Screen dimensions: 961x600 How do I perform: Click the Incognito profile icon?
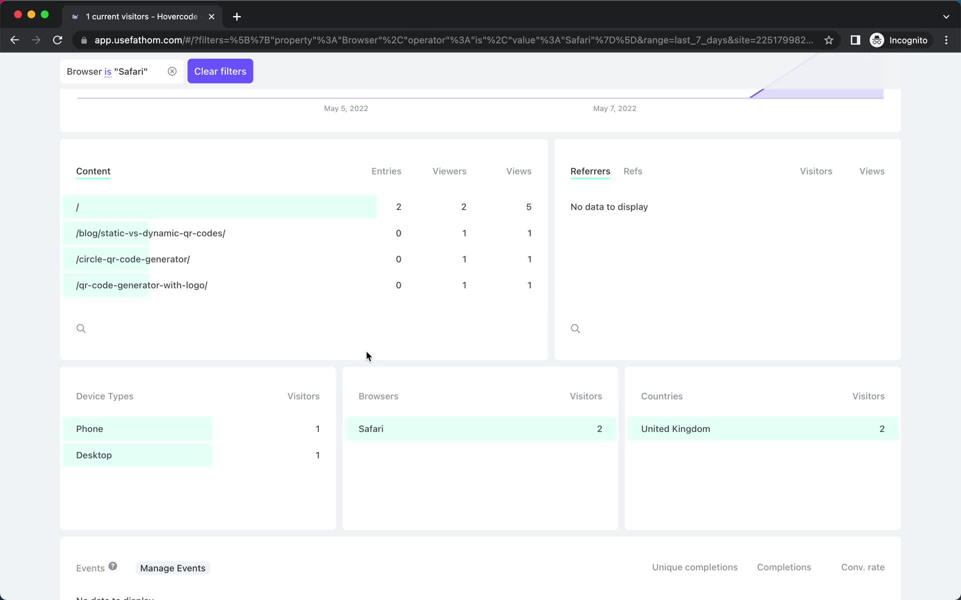pos(876,39)
